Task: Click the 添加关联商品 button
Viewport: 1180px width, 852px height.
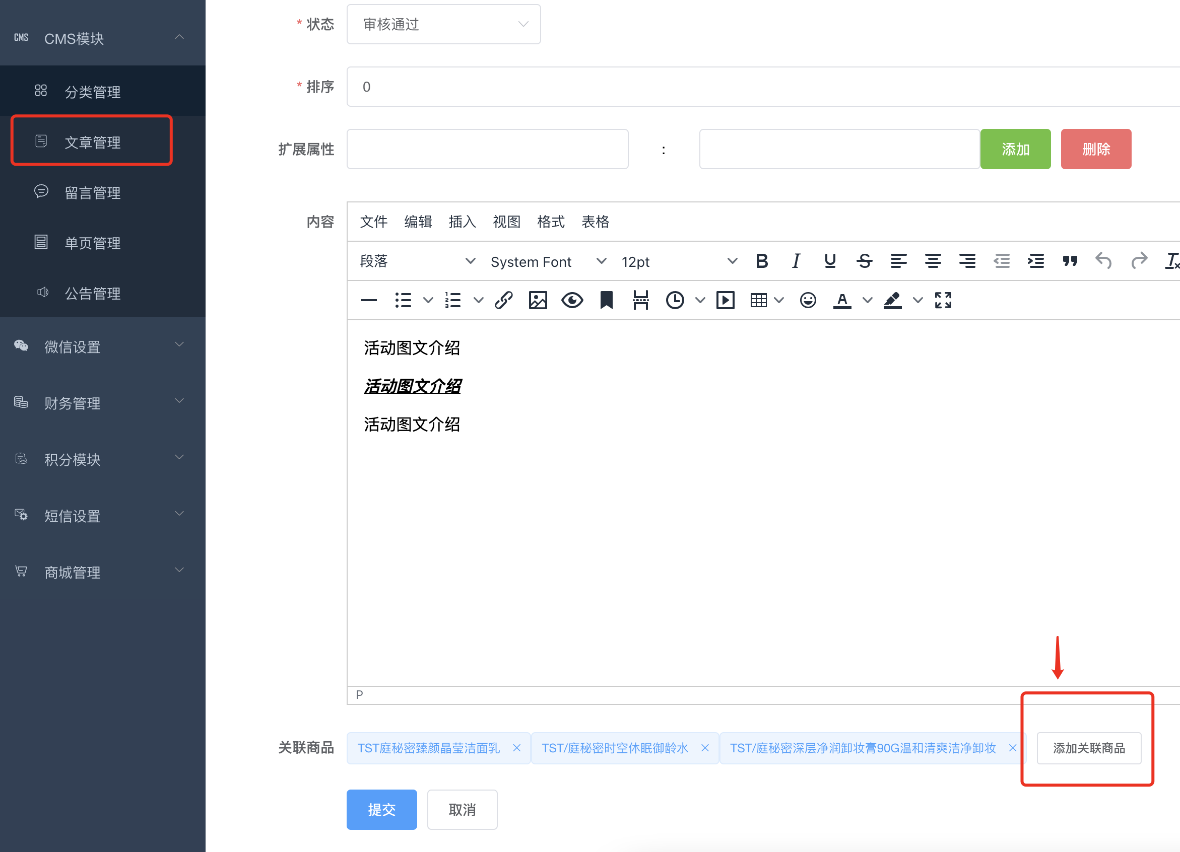Action: point(1088,748)
